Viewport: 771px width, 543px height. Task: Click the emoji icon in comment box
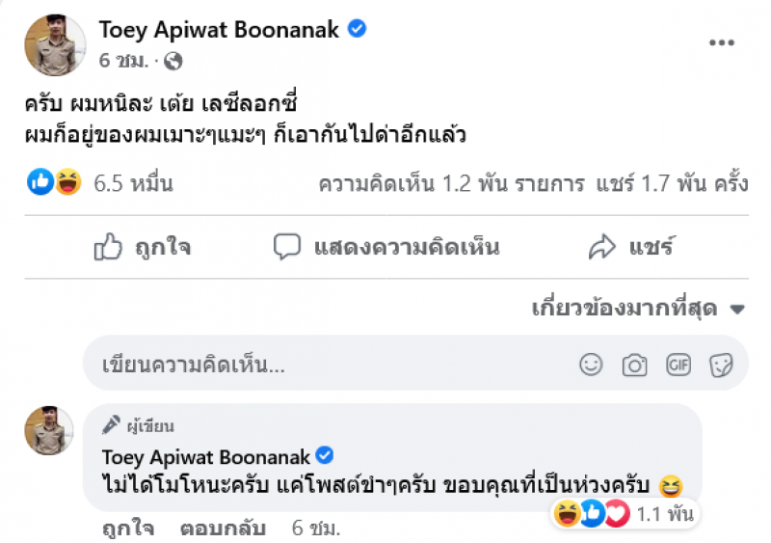point(591,365)
